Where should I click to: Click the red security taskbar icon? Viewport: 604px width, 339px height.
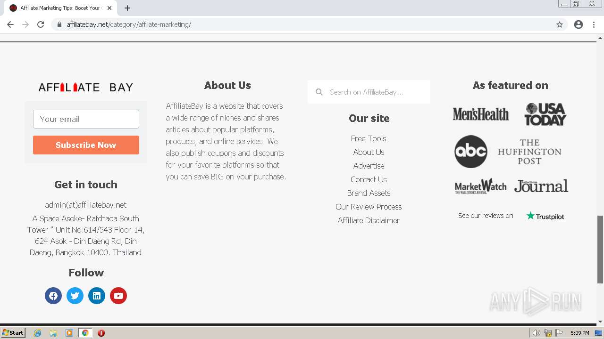click(101, 333)
